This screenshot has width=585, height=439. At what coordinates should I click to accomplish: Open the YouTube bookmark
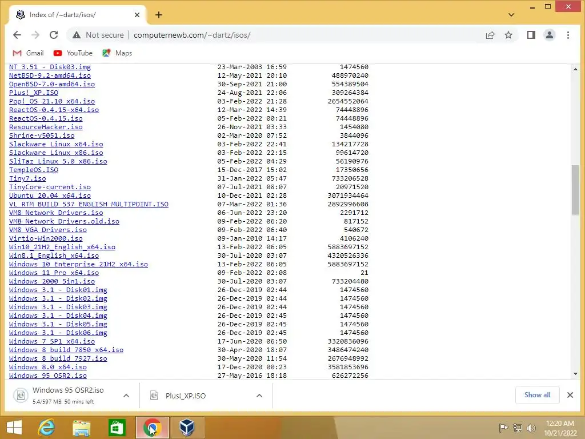click(x=73, y=53)
